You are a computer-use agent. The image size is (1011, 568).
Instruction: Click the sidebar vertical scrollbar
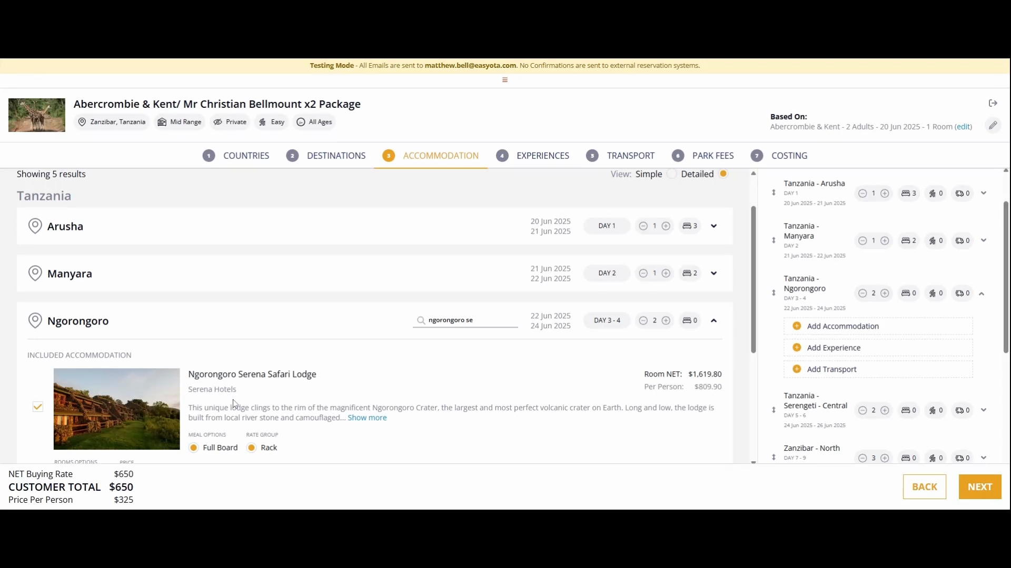tap(1006, 277)
